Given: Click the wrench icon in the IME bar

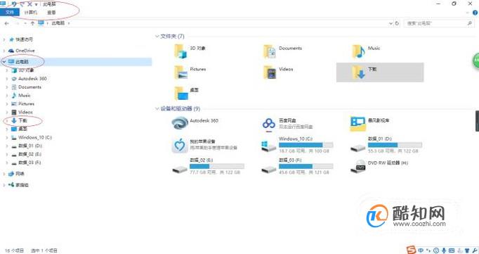Looking at the screenshot, I should [474, 250].
